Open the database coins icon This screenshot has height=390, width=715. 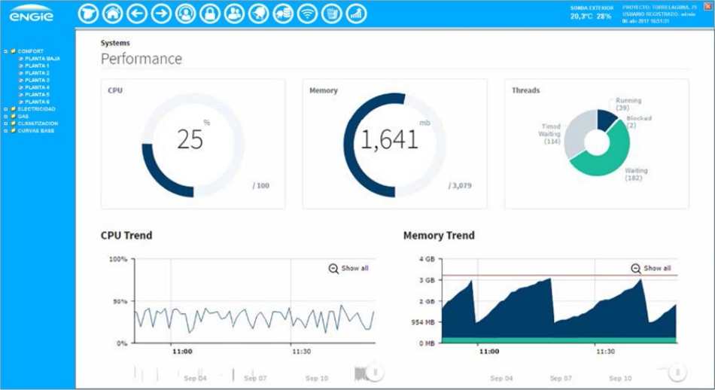[x=283, y=13]
